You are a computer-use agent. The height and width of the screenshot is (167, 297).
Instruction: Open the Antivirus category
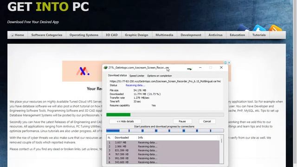pyautogui.click(x=215, y=35)
